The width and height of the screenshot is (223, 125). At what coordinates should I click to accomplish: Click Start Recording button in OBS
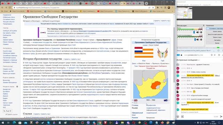[215, 32]
